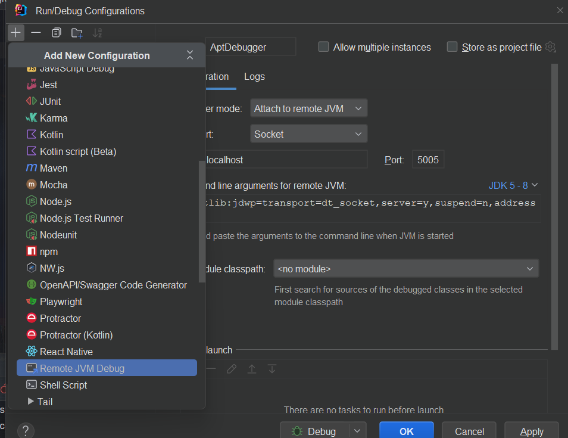Open the Attach to remote JVM dropdown
568x438 pixels.
tap(308, 108)
